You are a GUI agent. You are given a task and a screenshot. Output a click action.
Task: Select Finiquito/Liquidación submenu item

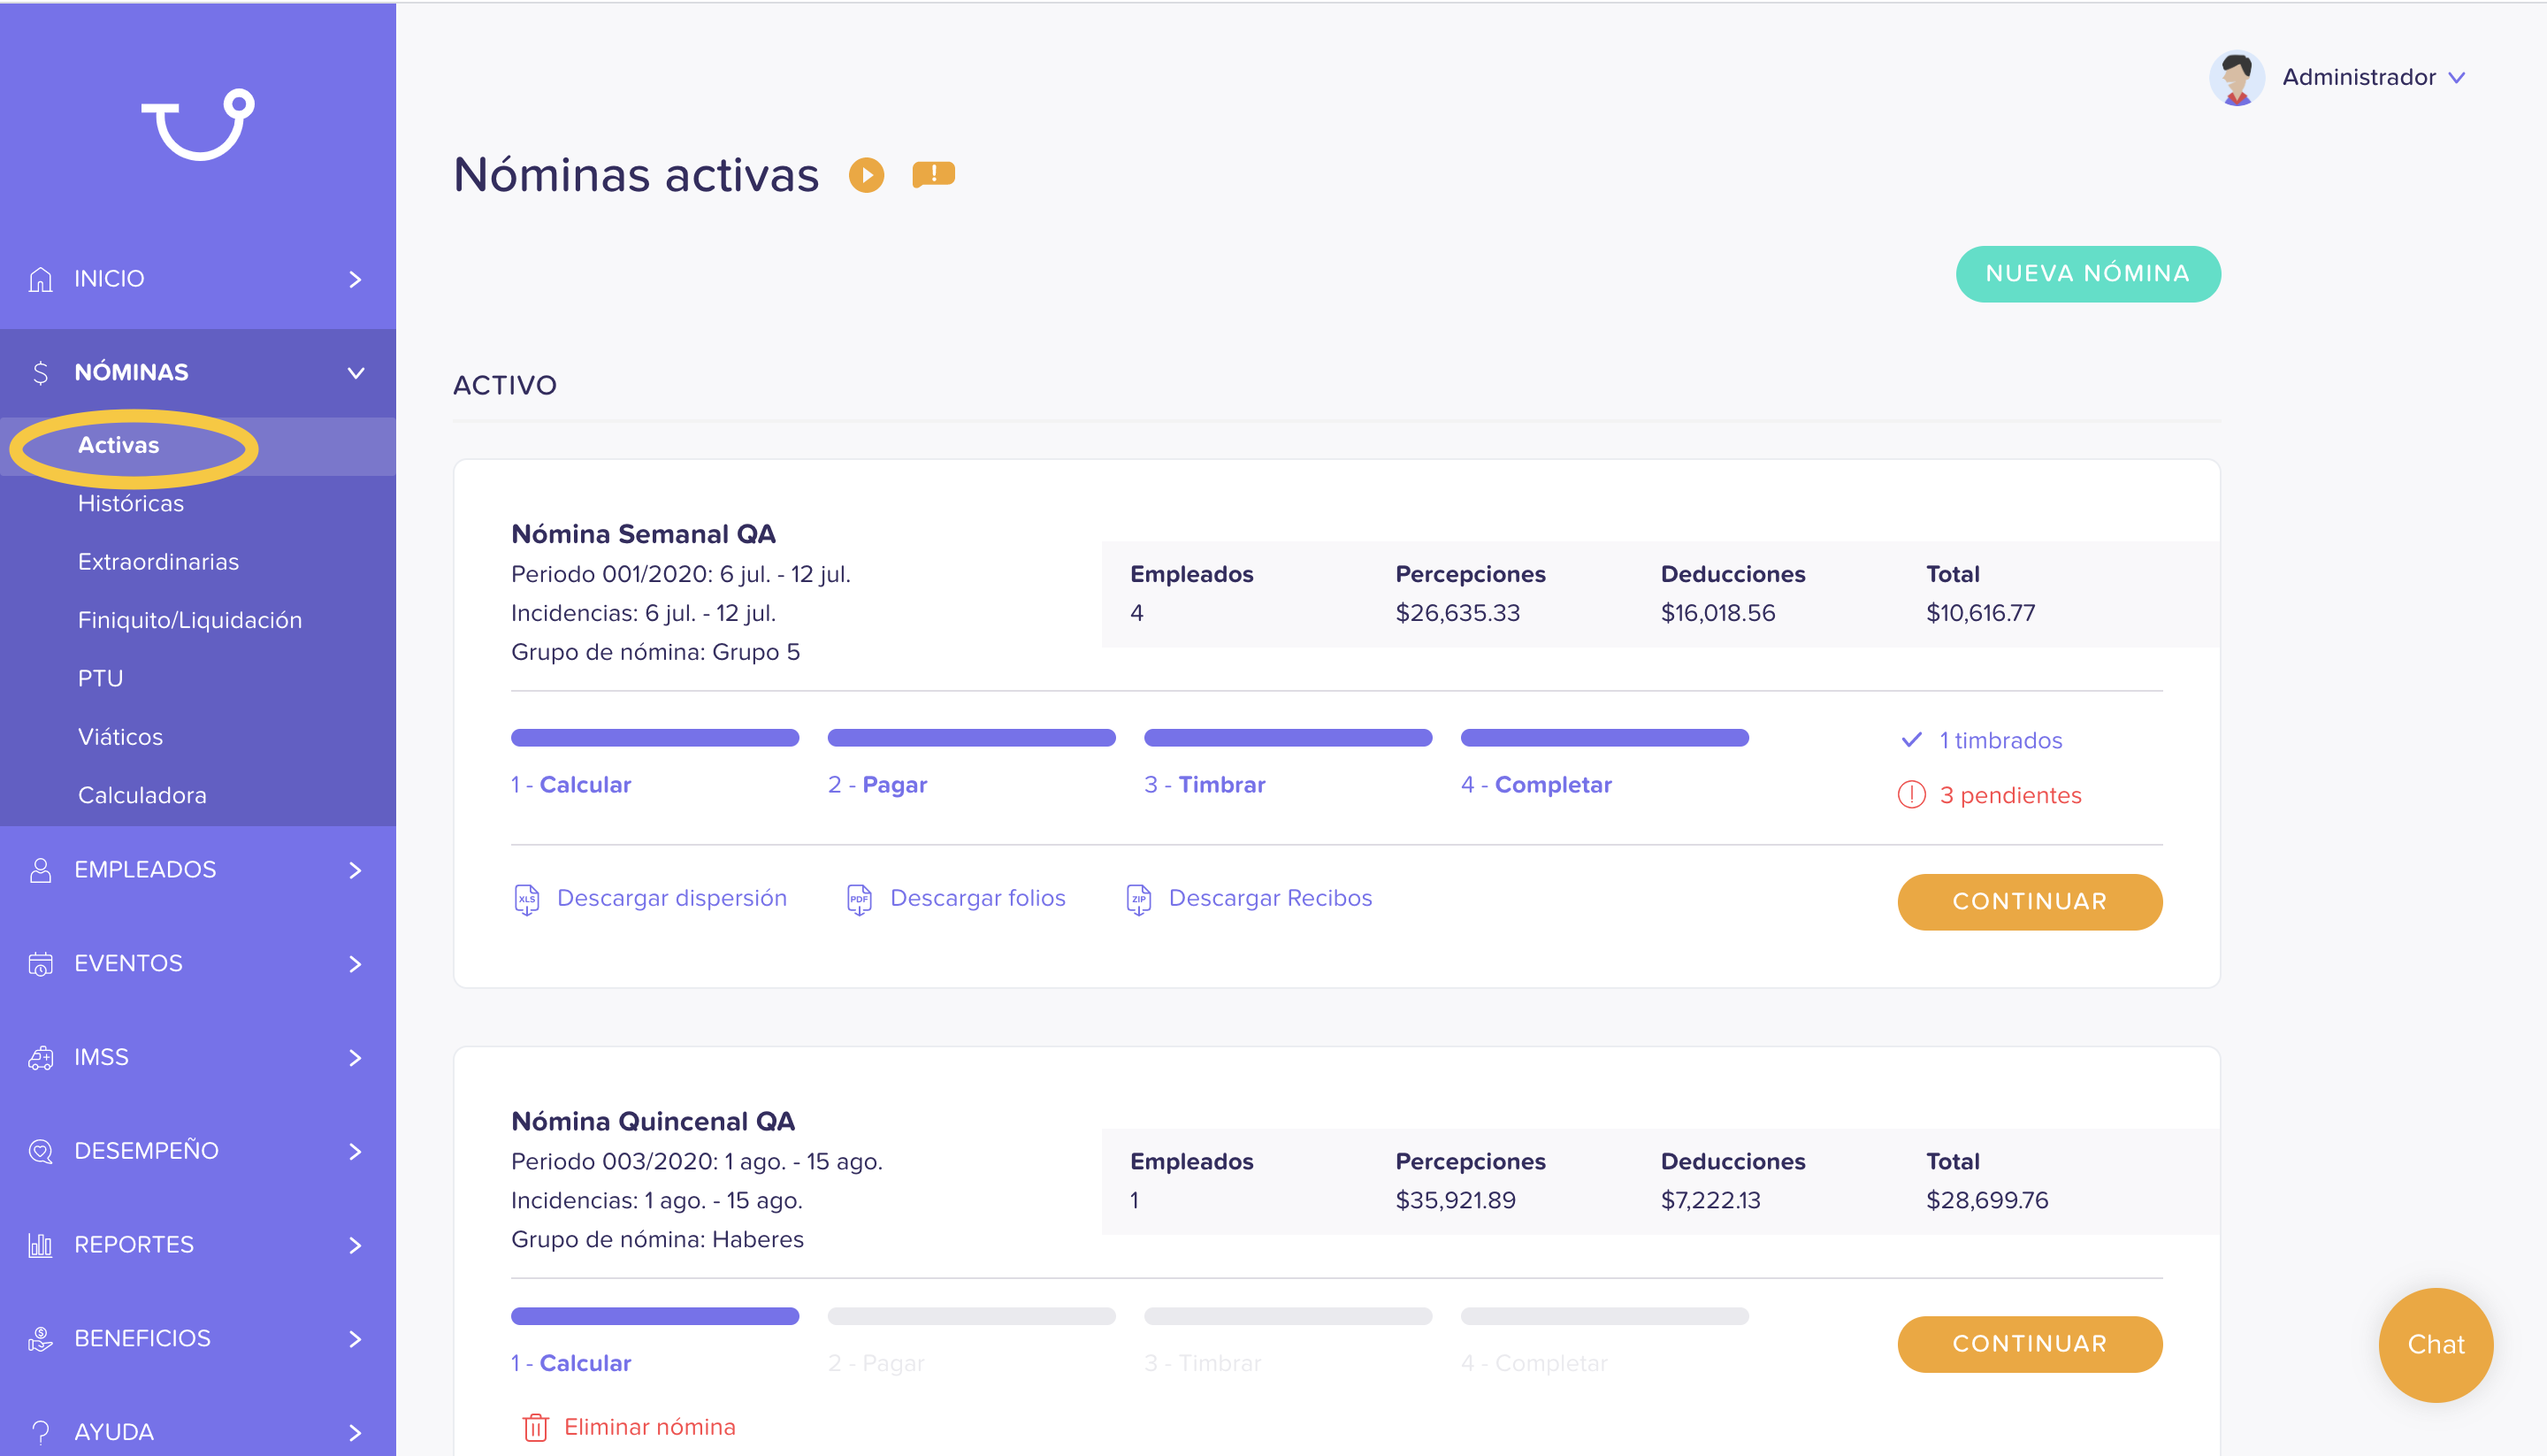tap(190, 620)
